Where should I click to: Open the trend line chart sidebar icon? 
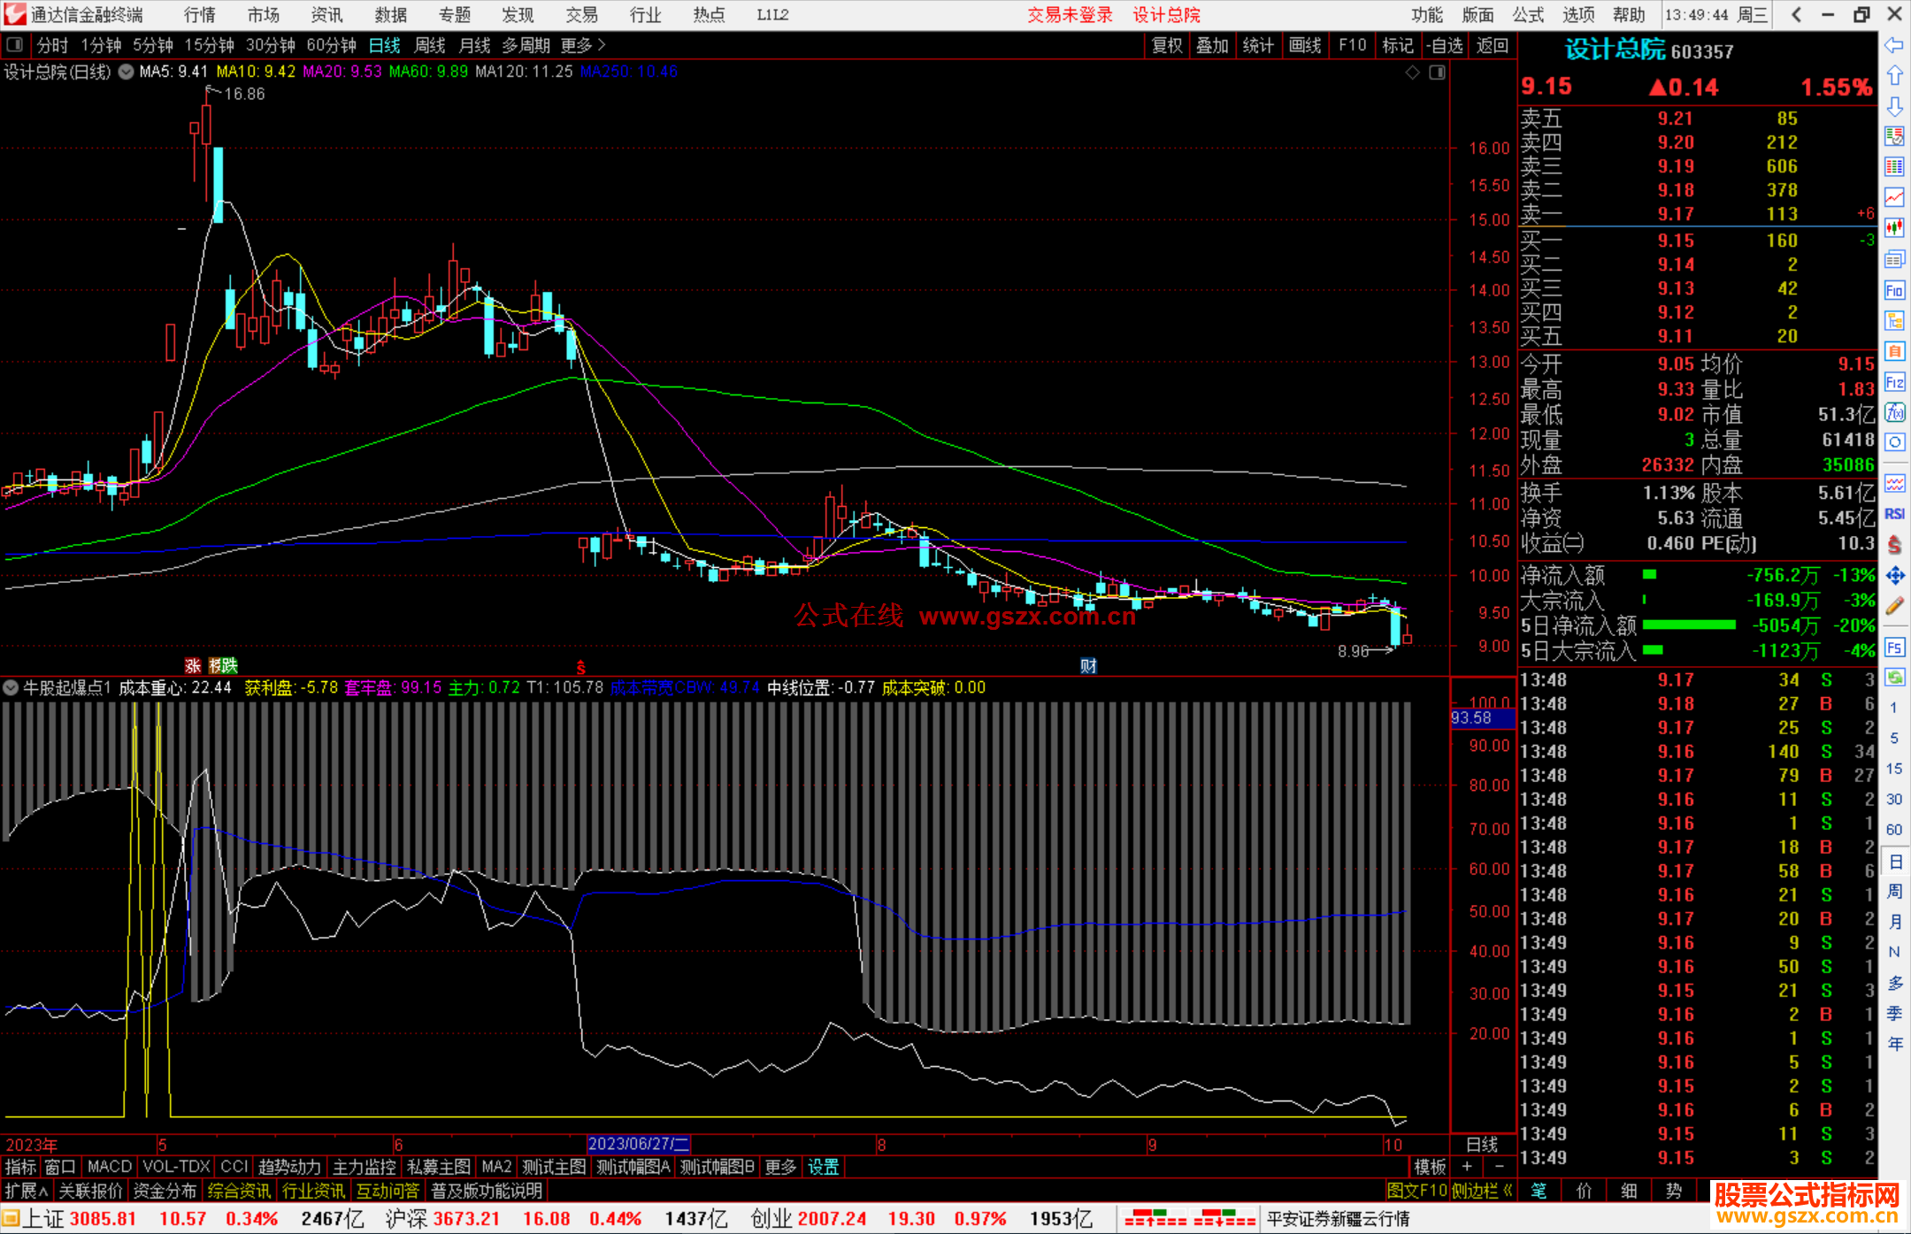(x=1894, y=197)
